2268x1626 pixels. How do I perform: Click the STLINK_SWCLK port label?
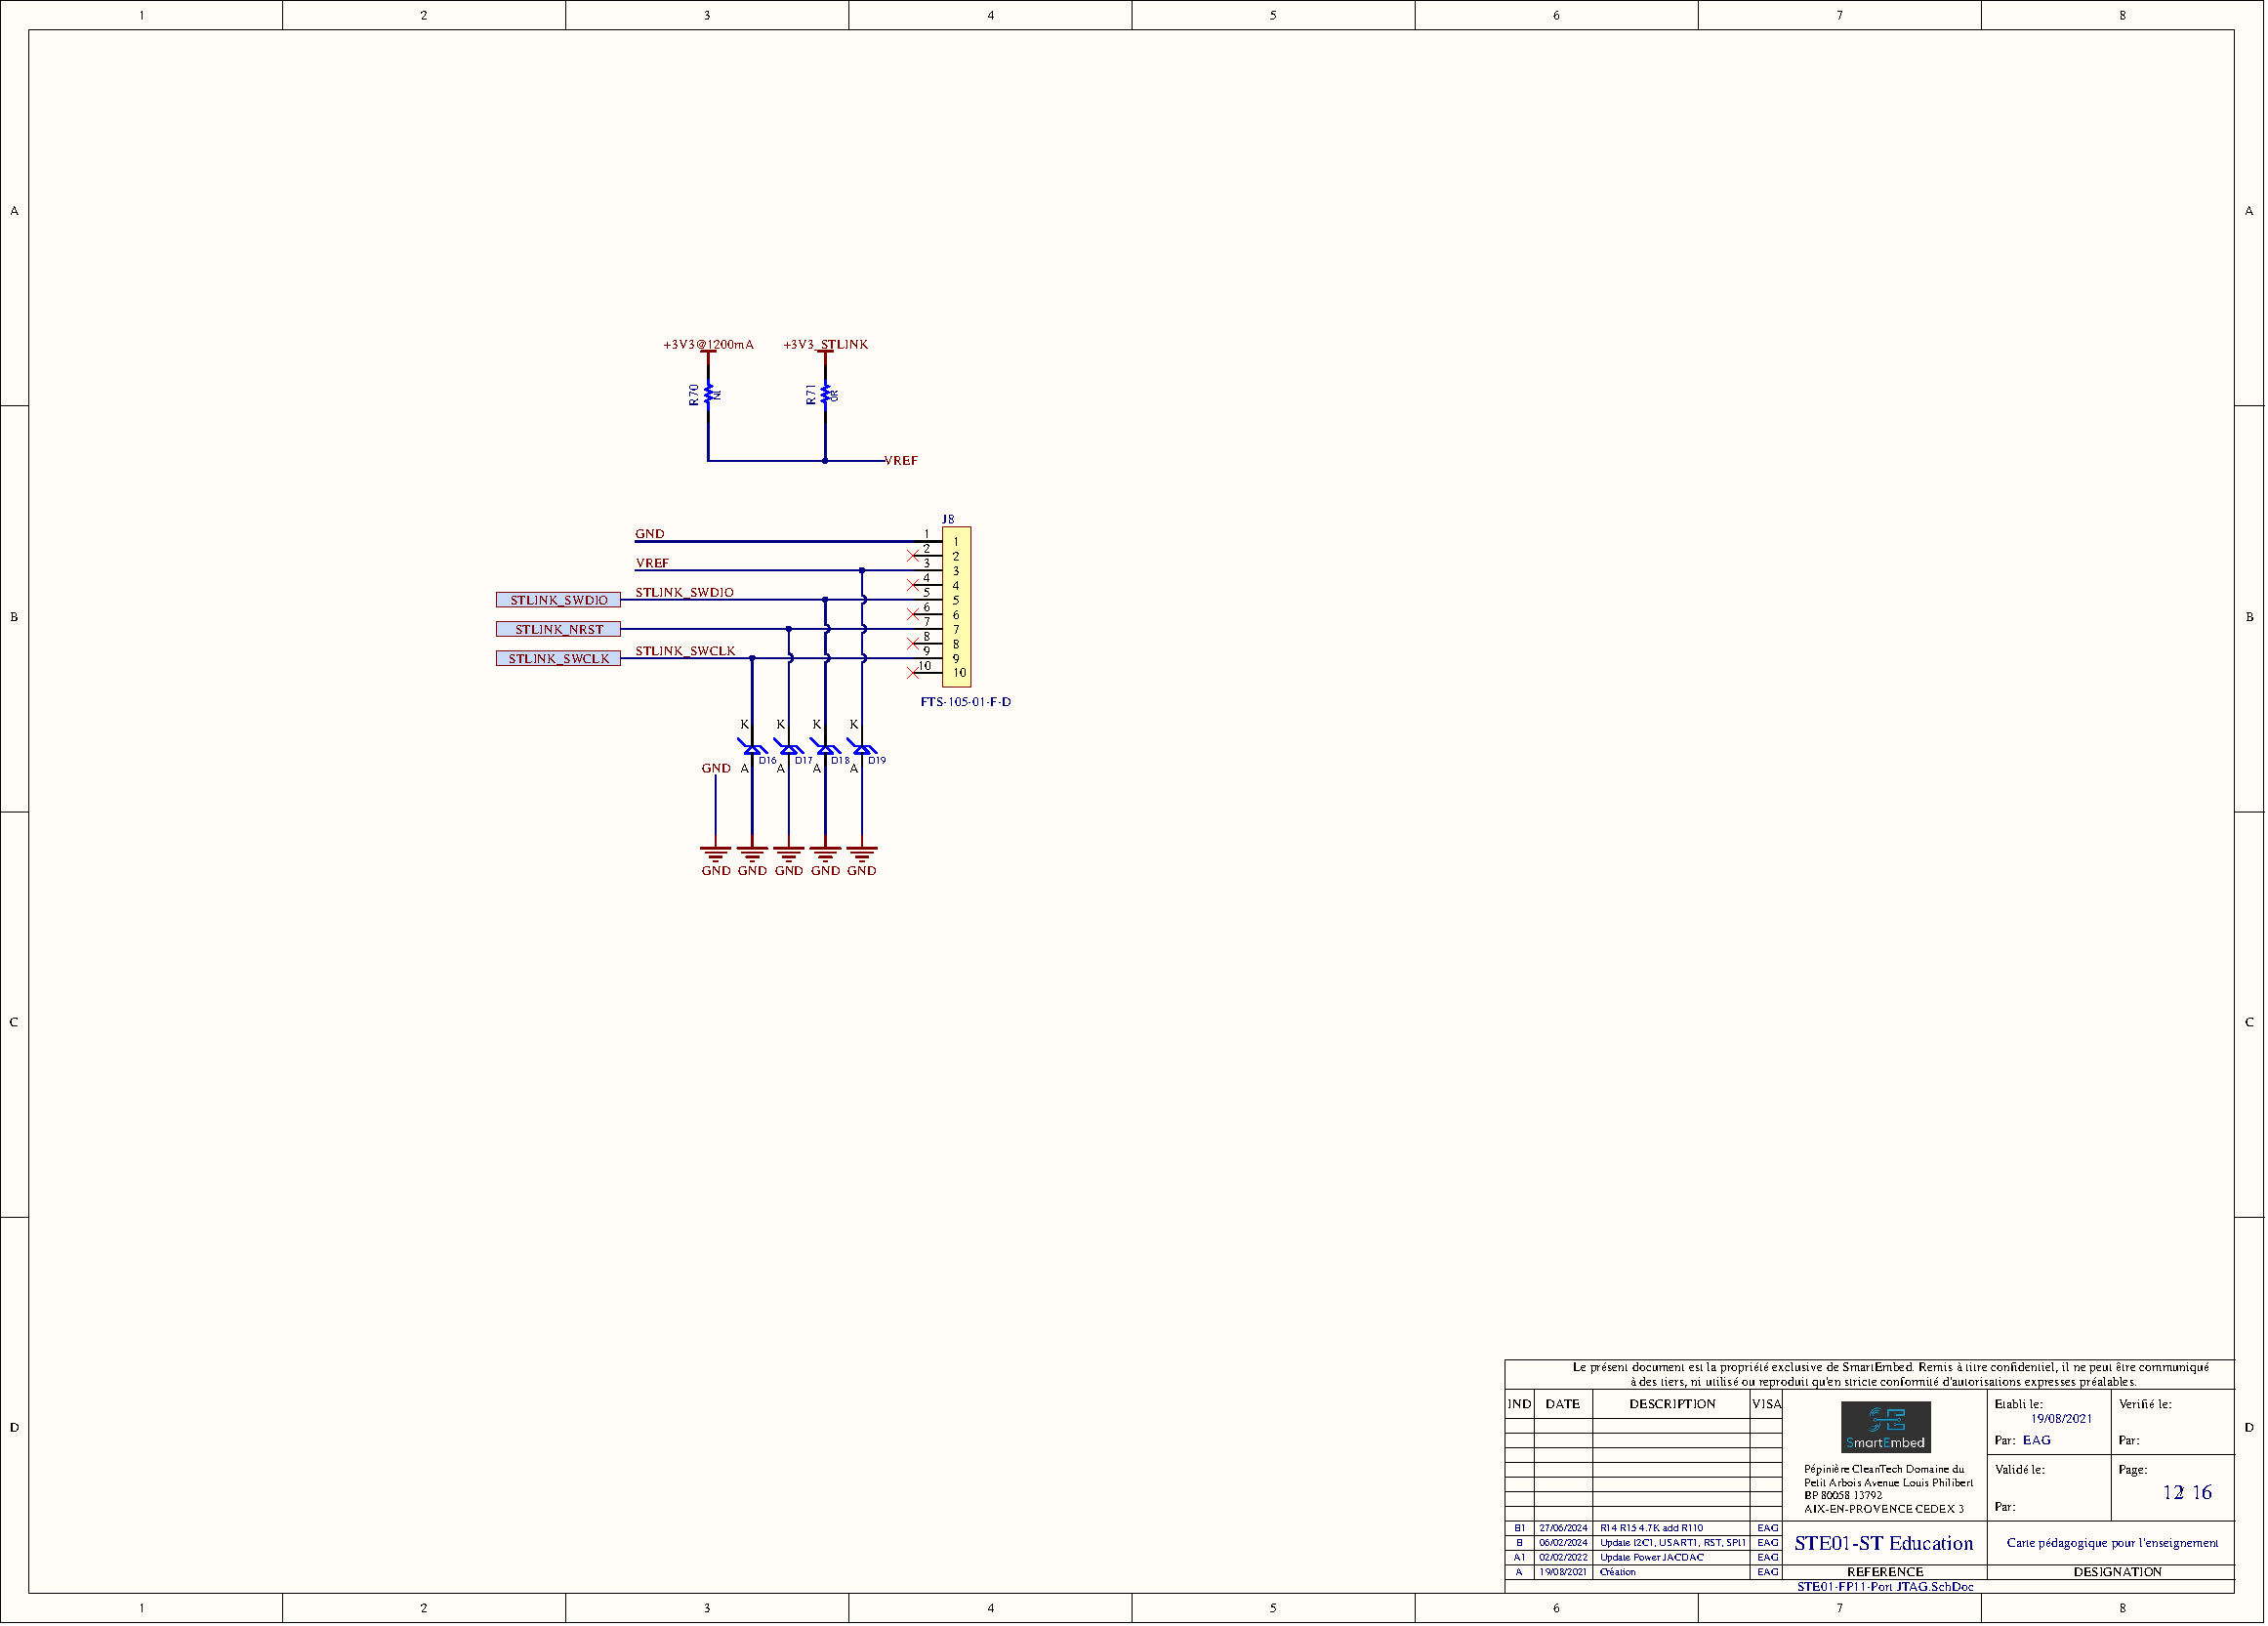pyautogui.click(x=559, y=660)
